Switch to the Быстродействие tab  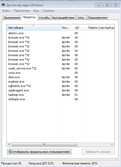(x=63, y=18)
